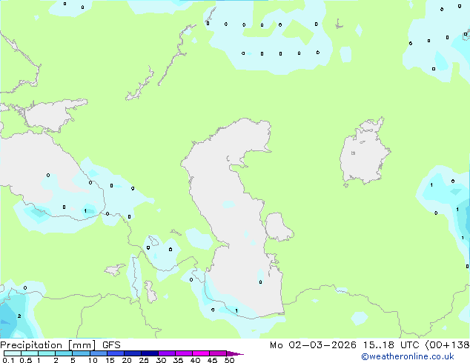The width and height of the screenshot is (470, 363).
Task: Click the 'Precipitation [mm]' legend title
Action: pyautogui.click(x=48, y=345)
